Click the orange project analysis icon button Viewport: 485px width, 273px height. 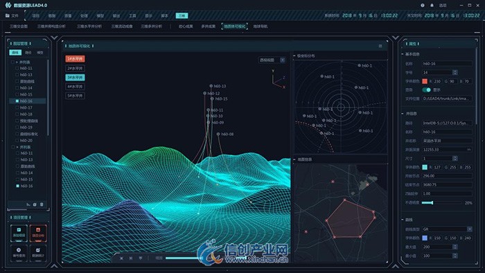click(38, 233)
